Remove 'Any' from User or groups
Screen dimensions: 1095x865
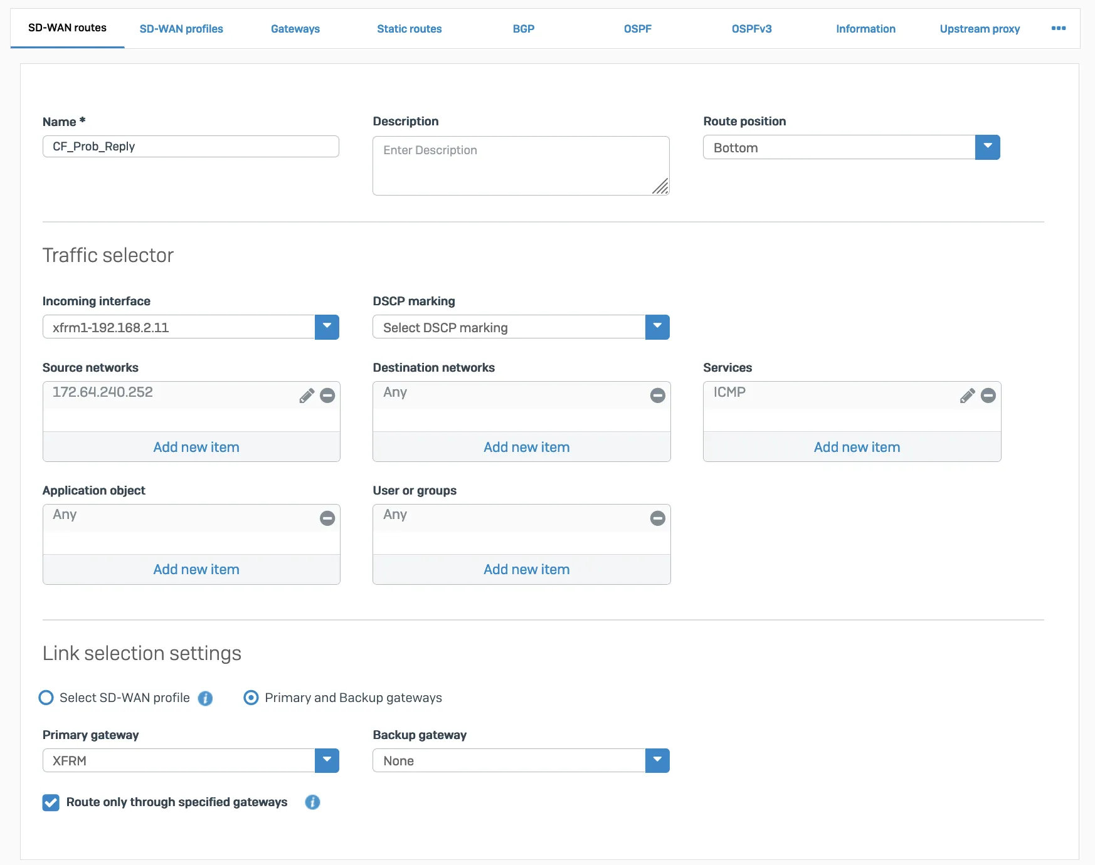(x=657, y=518)
